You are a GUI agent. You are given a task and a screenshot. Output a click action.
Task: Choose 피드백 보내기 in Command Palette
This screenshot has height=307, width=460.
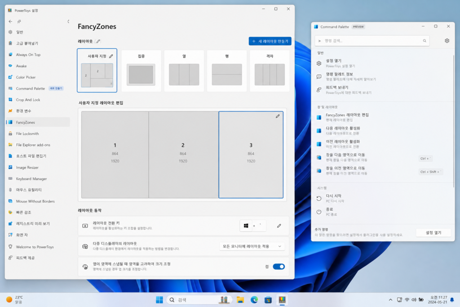[x=383, y=90]
